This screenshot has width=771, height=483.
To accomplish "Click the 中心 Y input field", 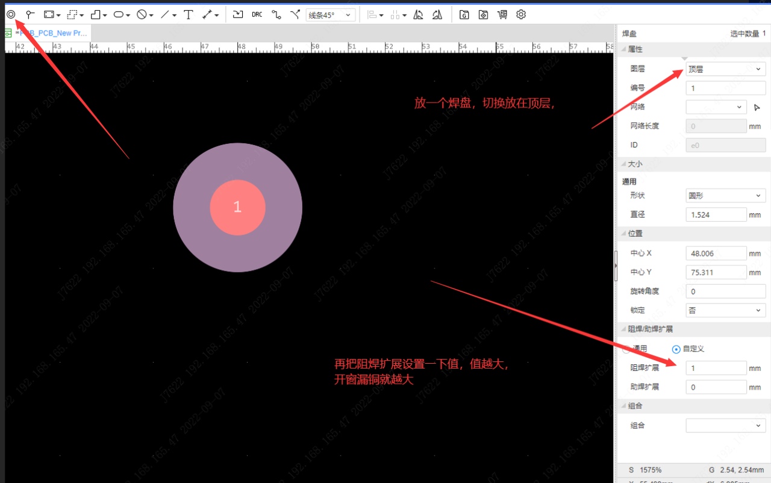I will (x=716, y=272).
